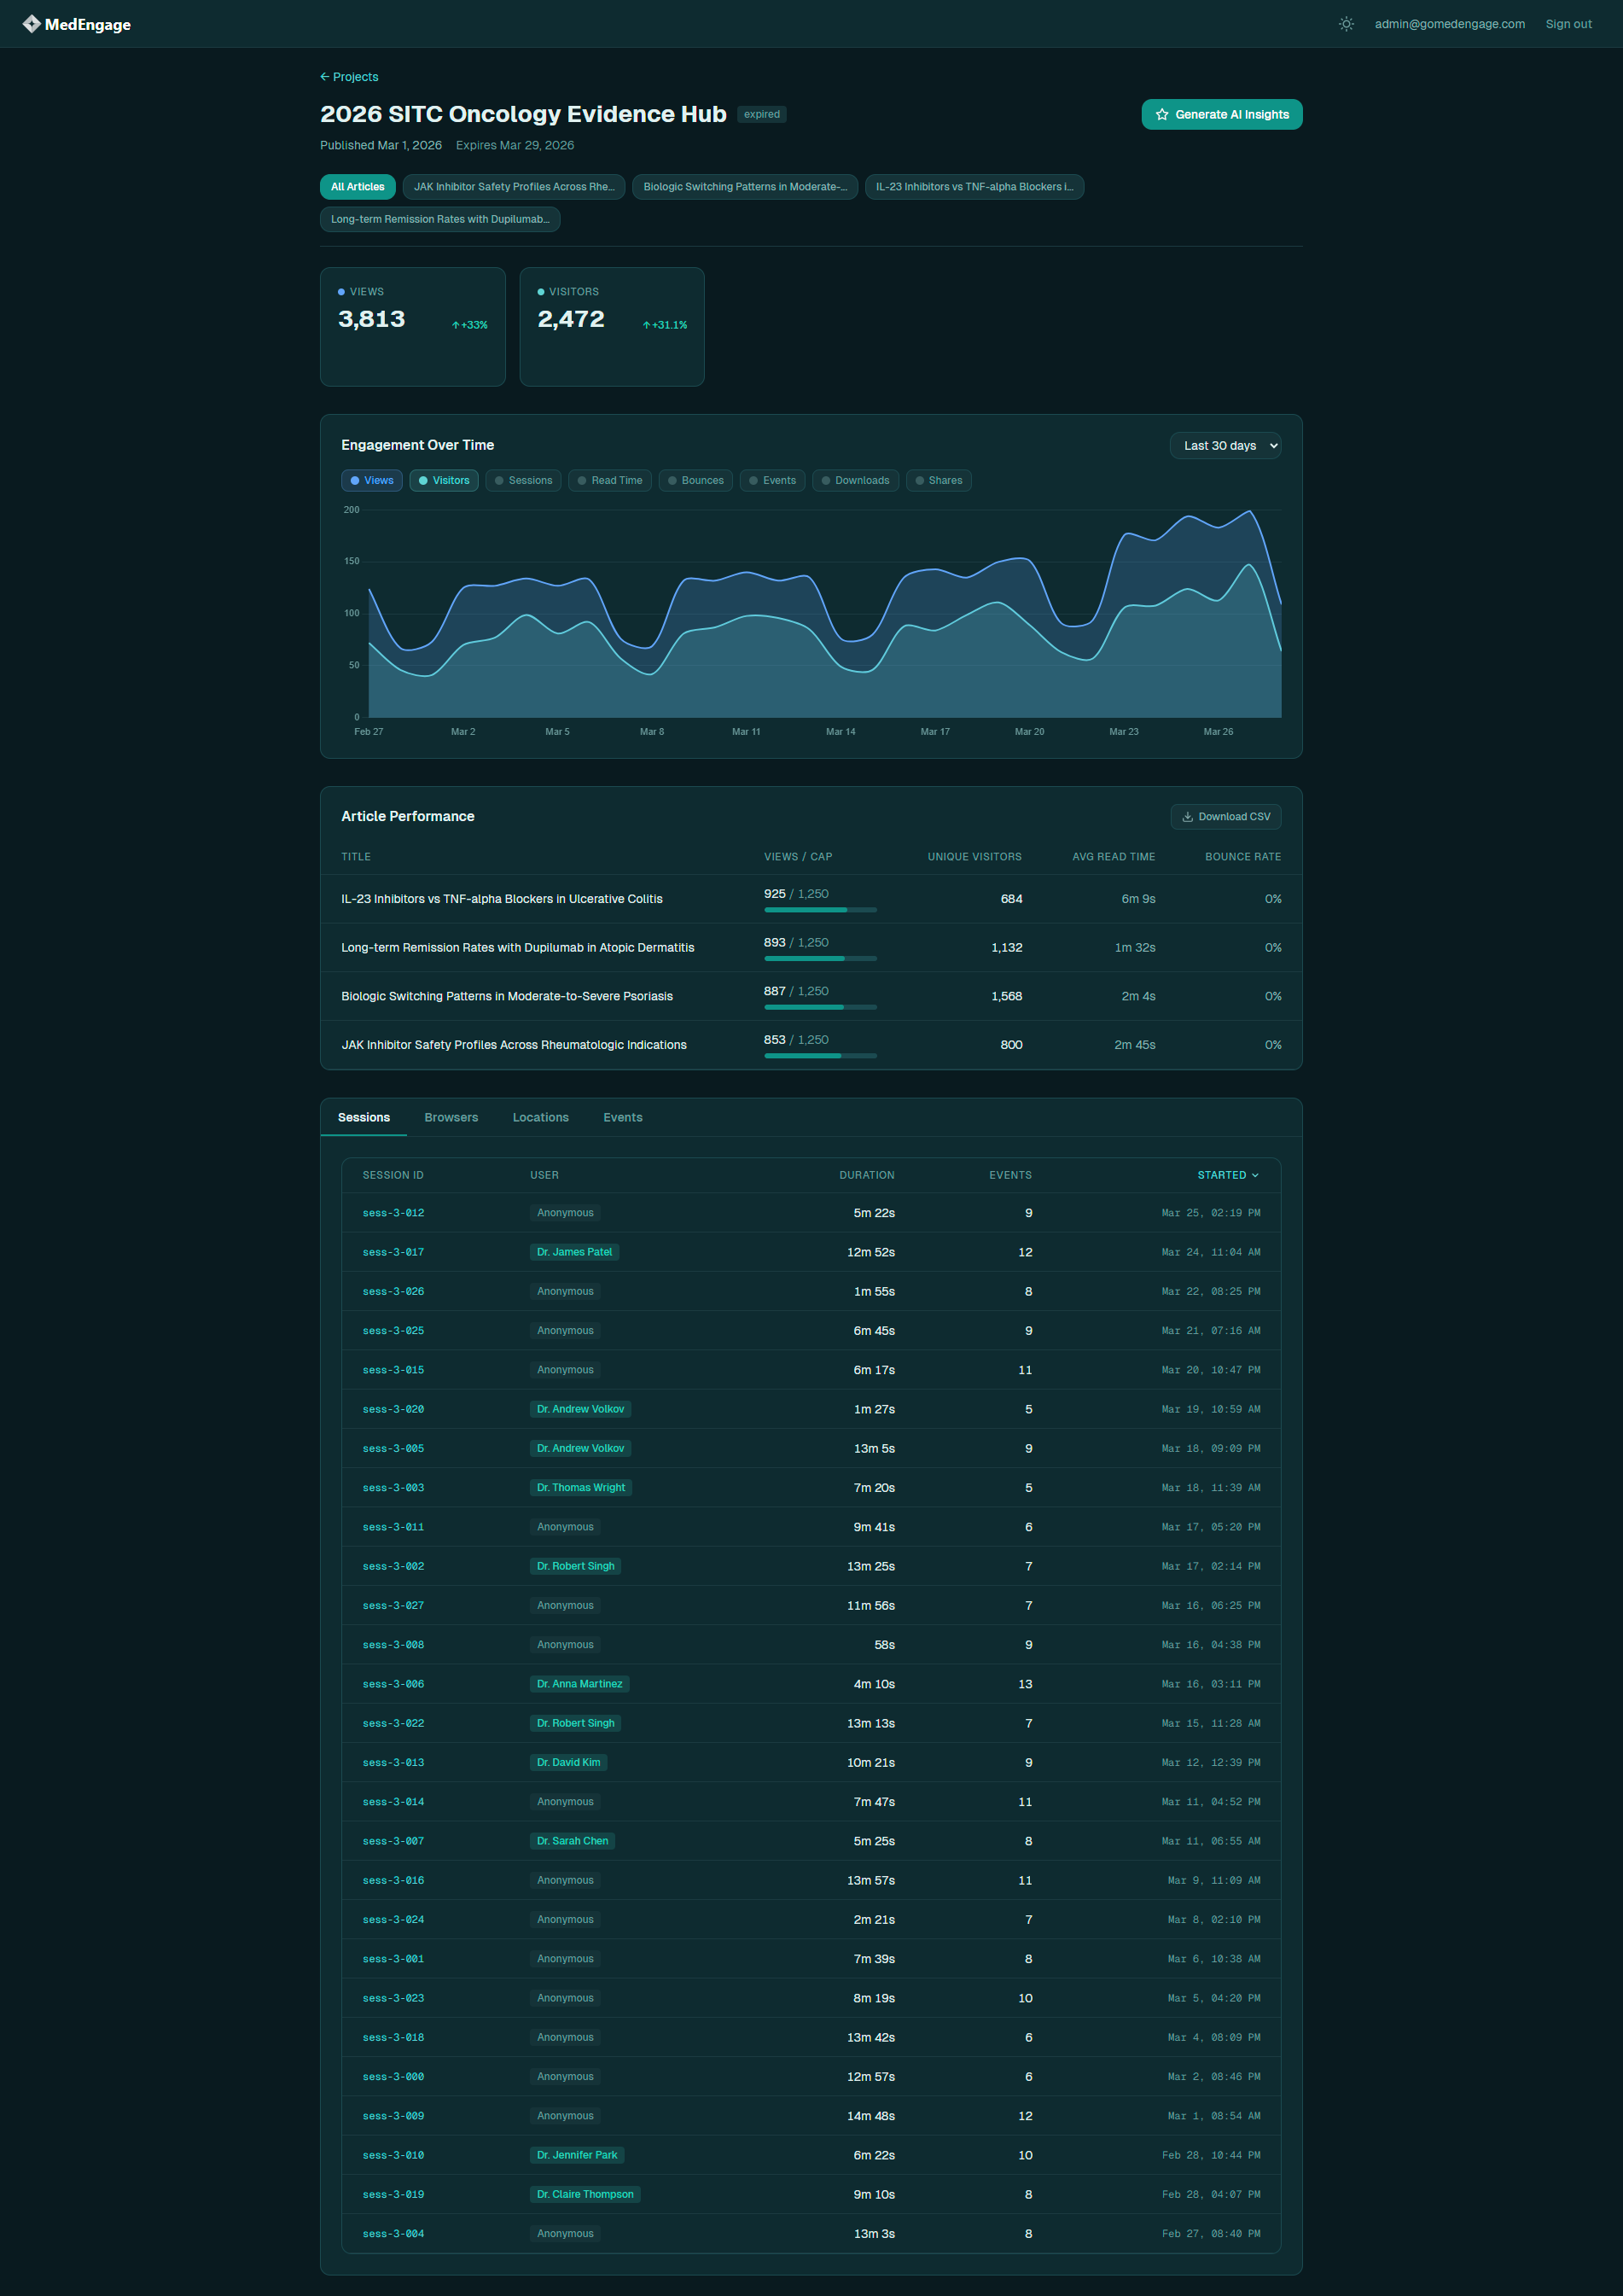Click the Generate AI Insights button
The height and width of the screenshot is (2296, 1623).
pyautogui.click(x=1221, y=114)
